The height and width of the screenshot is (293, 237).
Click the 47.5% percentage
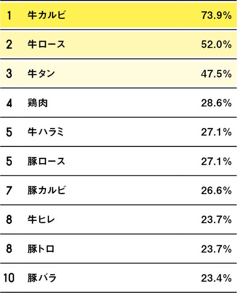(x=216, y=74)
